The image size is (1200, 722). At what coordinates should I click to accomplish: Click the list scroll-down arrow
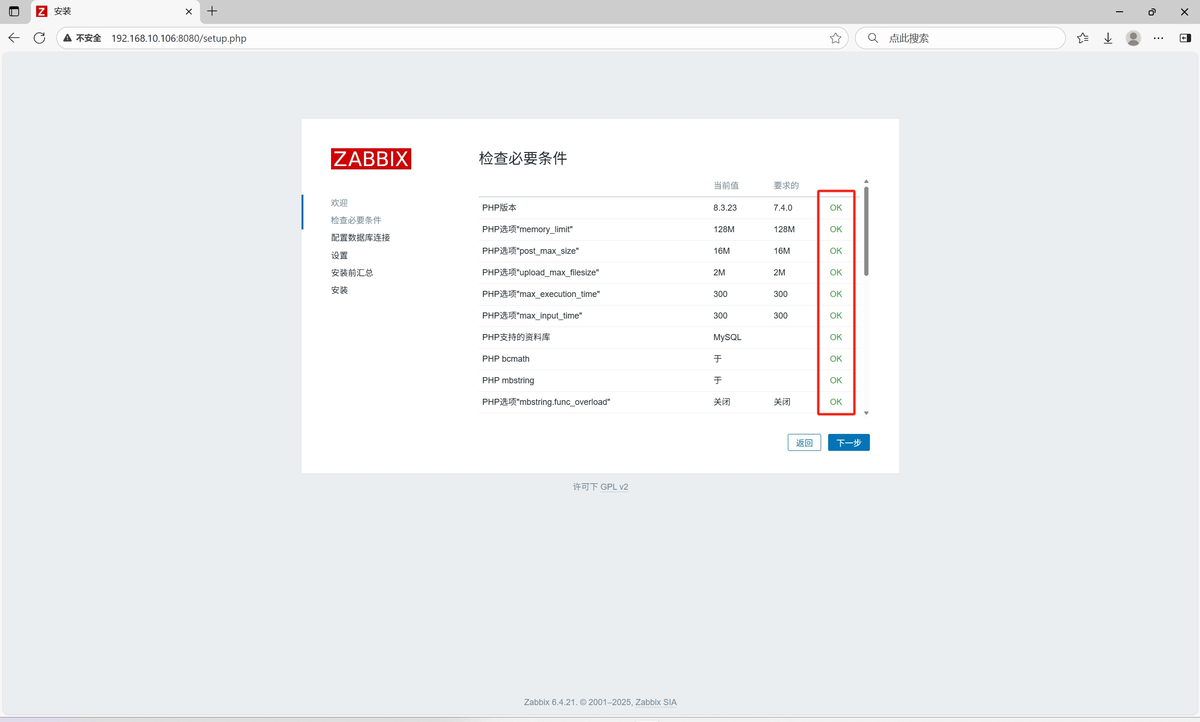[866, 413]
